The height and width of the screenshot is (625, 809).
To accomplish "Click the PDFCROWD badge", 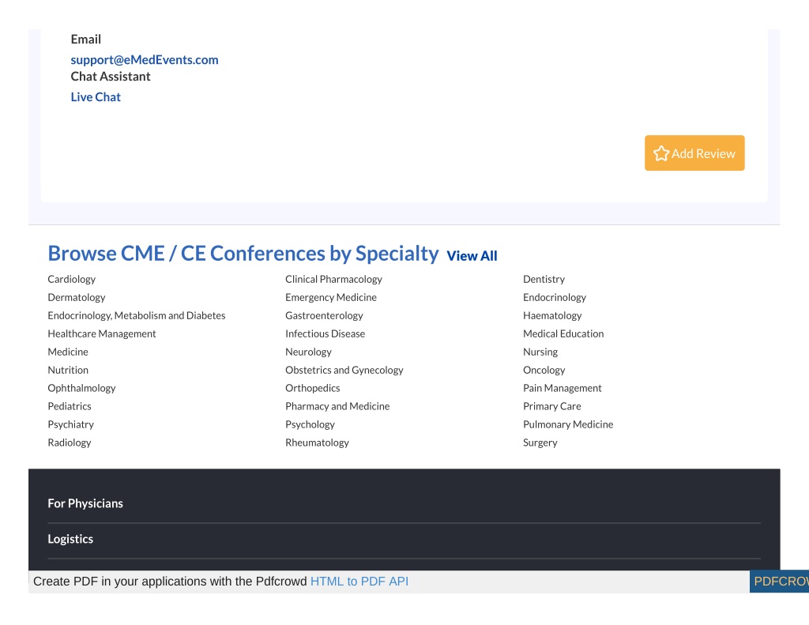I will pyautogui.click(x=779, y=581).
